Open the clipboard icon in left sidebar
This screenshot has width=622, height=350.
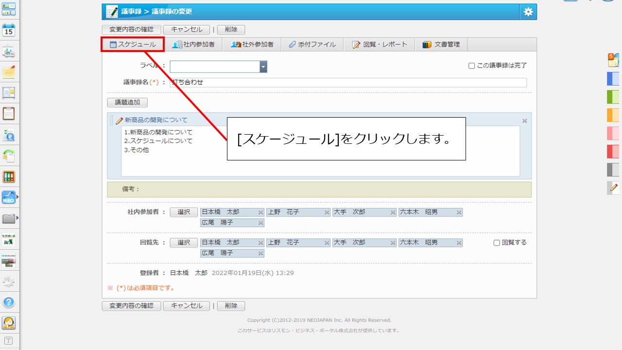(x=9, y=114)
